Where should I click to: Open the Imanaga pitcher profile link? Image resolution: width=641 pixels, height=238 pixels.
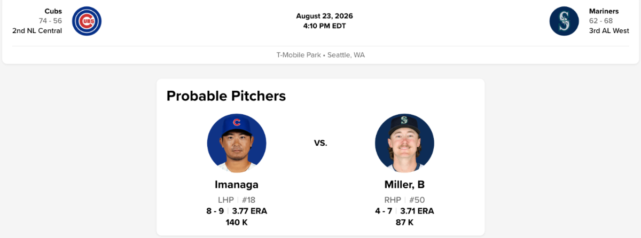(x=237, y=185)
